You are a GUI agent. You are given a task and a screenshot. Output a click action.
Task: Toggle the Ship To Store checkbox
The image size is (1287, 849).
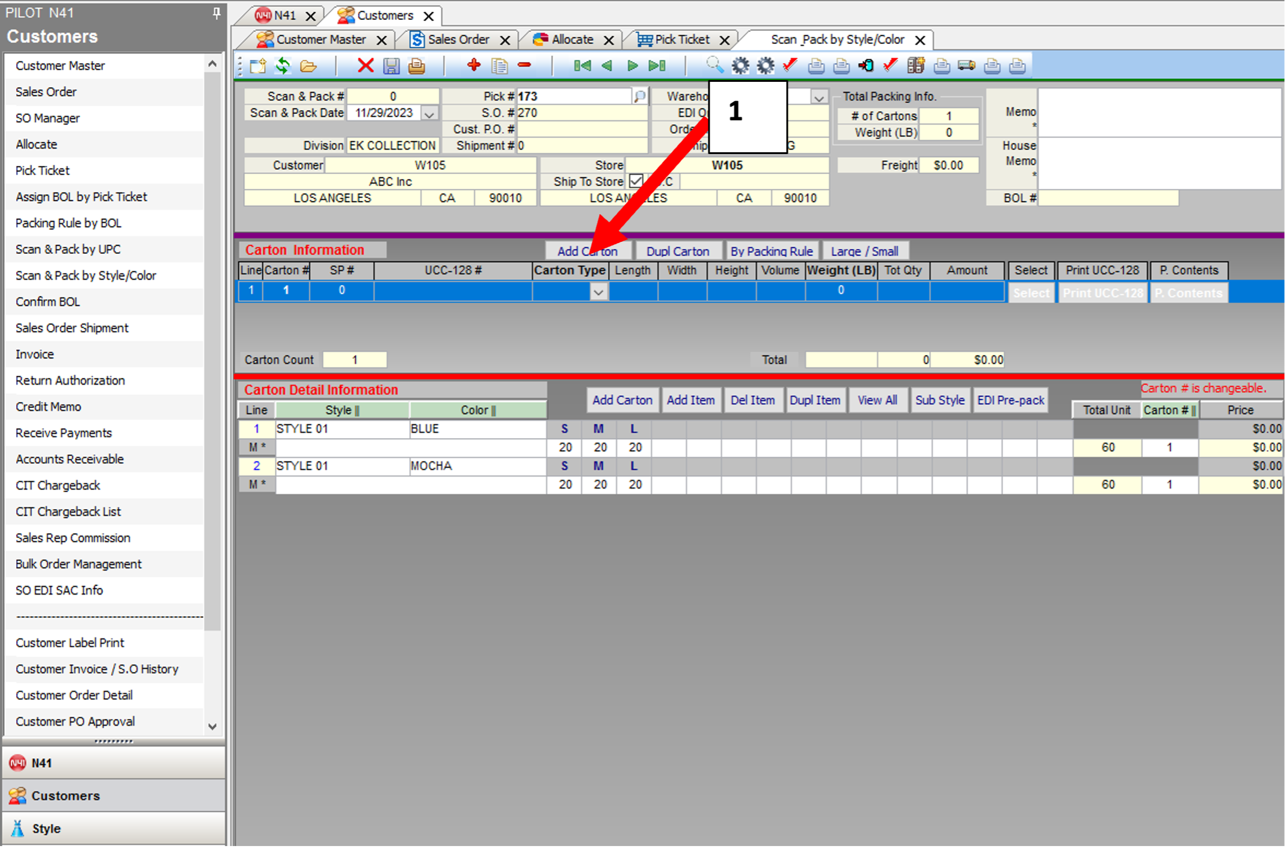click(636, 181)
